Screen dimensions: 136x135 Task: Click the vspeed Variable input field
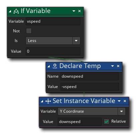pyautogui.click(x=53, y=21)
